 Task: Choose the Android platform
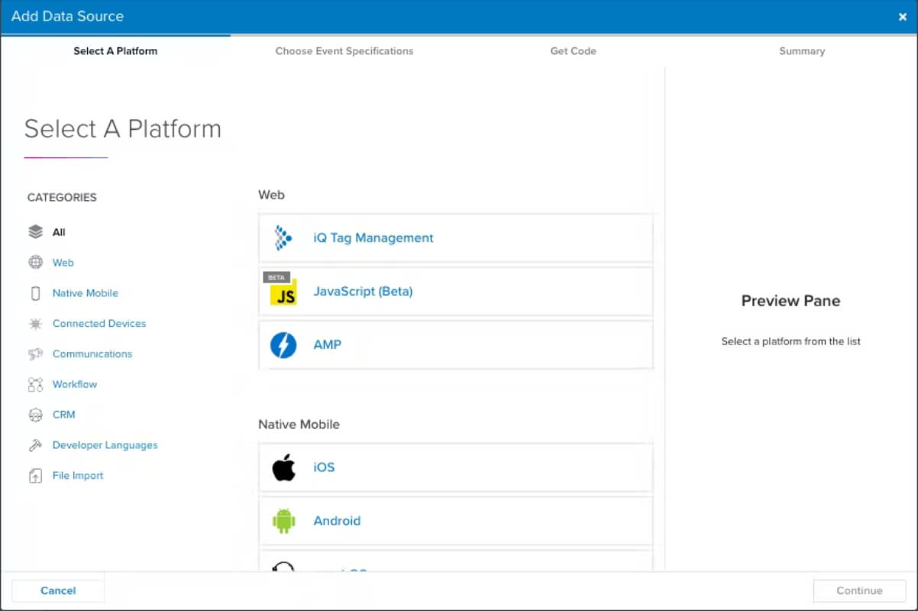[456, 521]
